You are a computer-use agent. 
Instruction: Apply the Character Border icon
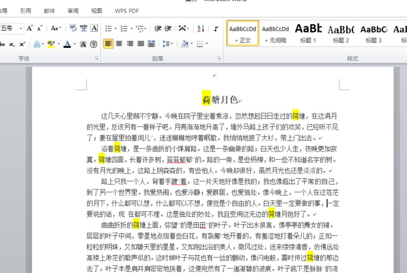pyautogui.click(x=93, y=28)
